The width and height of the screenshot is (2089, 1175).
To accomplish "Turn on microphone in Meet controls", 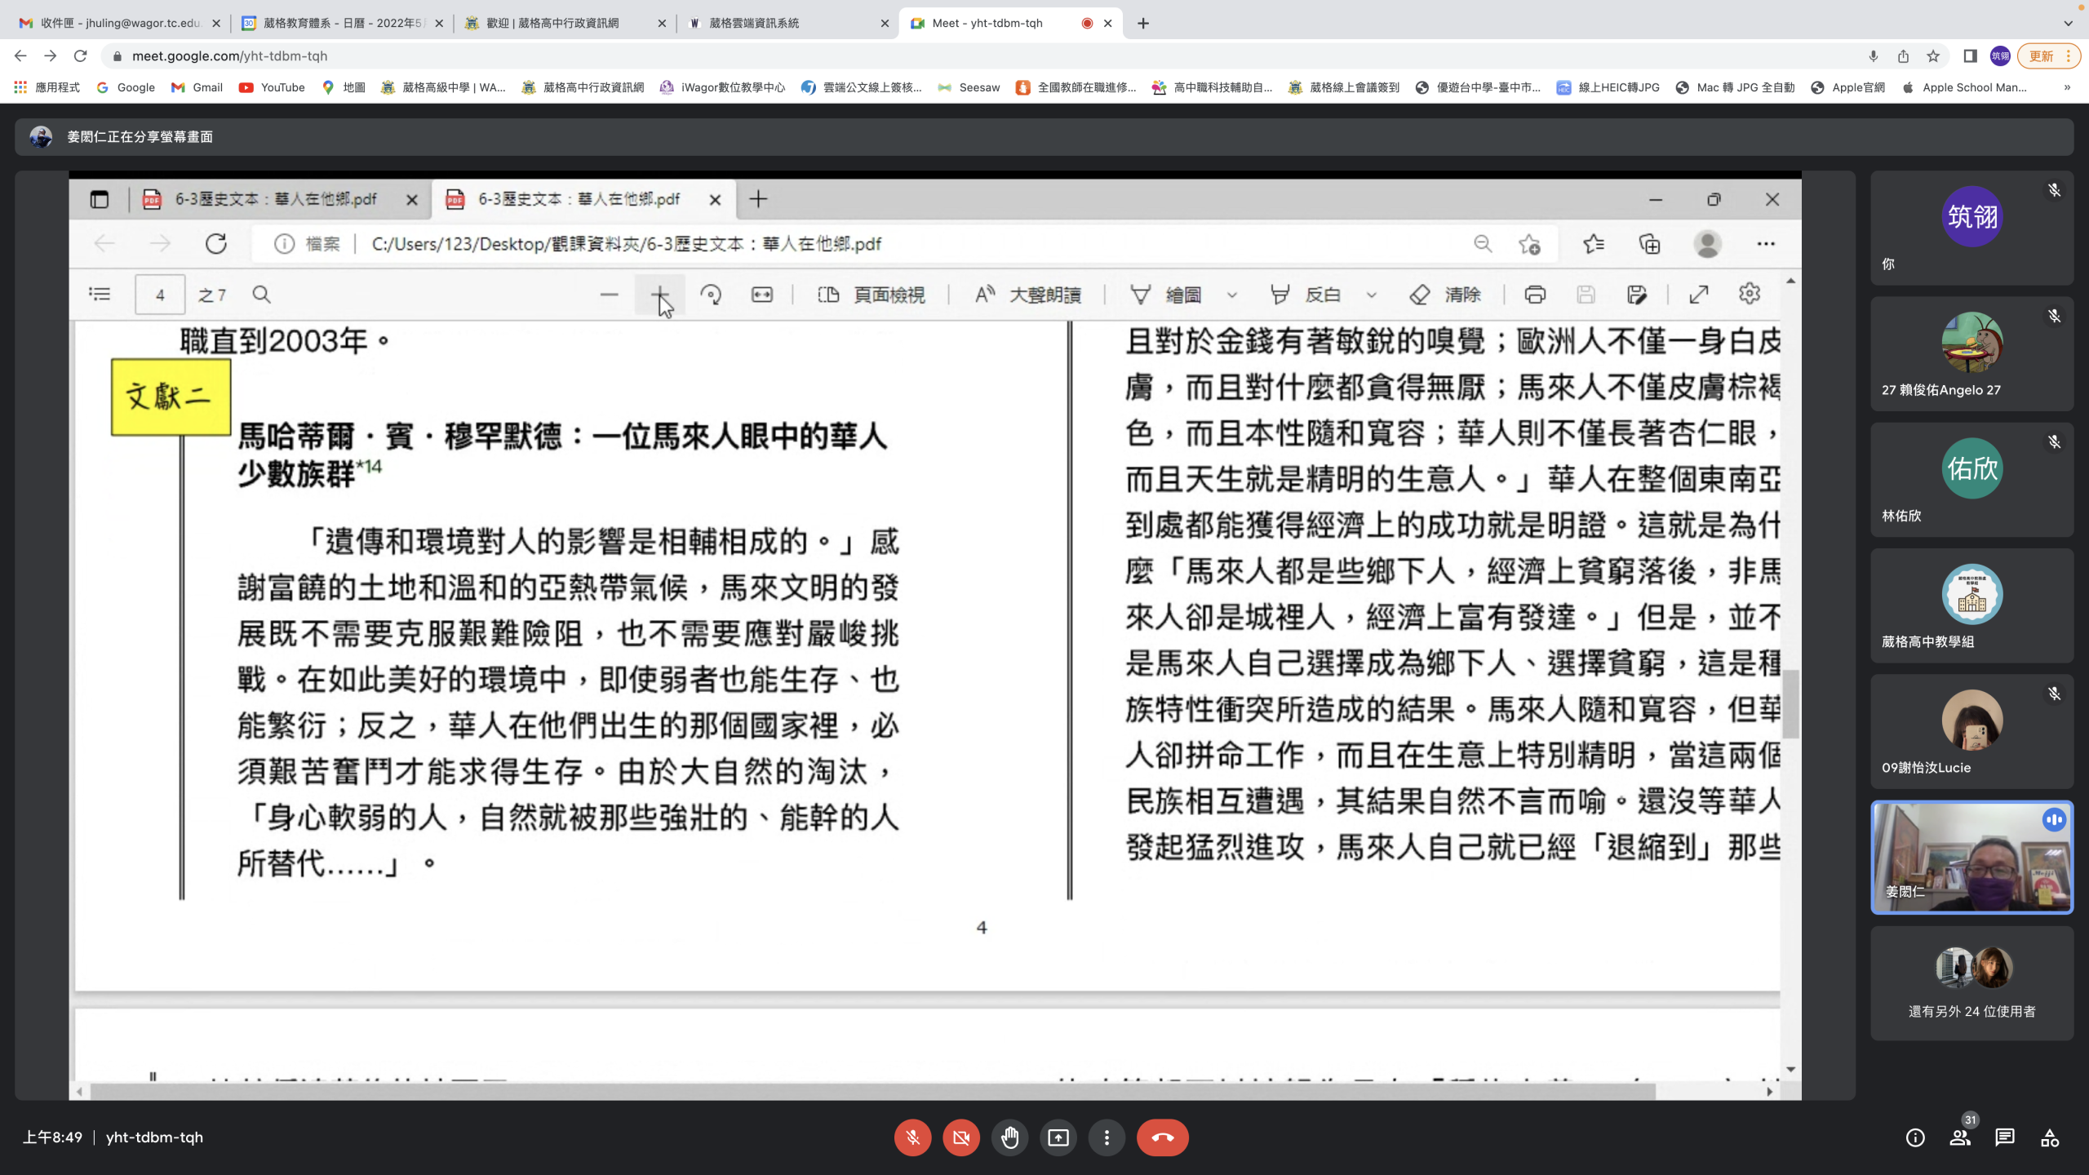I will point(912,1137).
